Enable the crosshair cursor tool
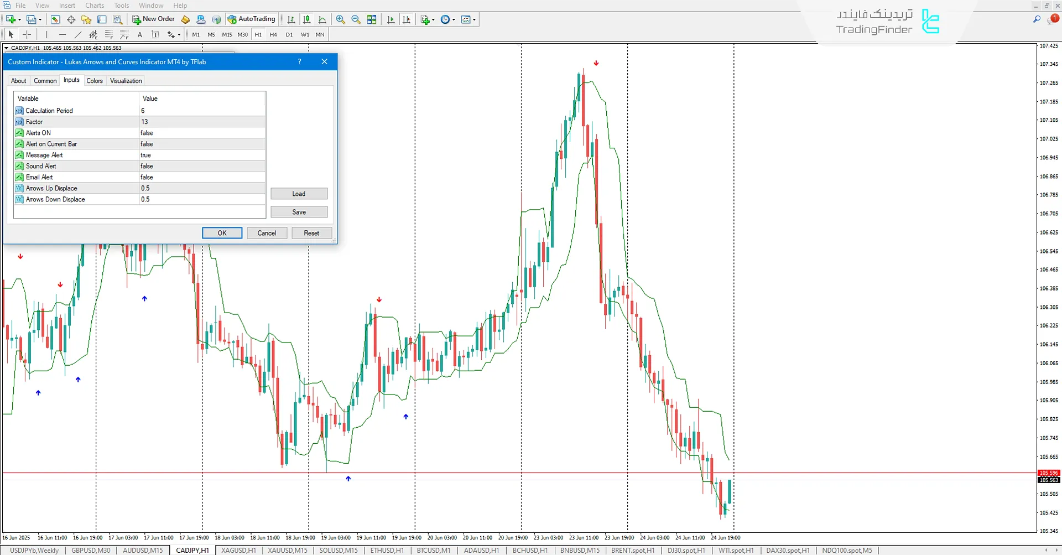The image size is (1062, 555). point(27,34)
